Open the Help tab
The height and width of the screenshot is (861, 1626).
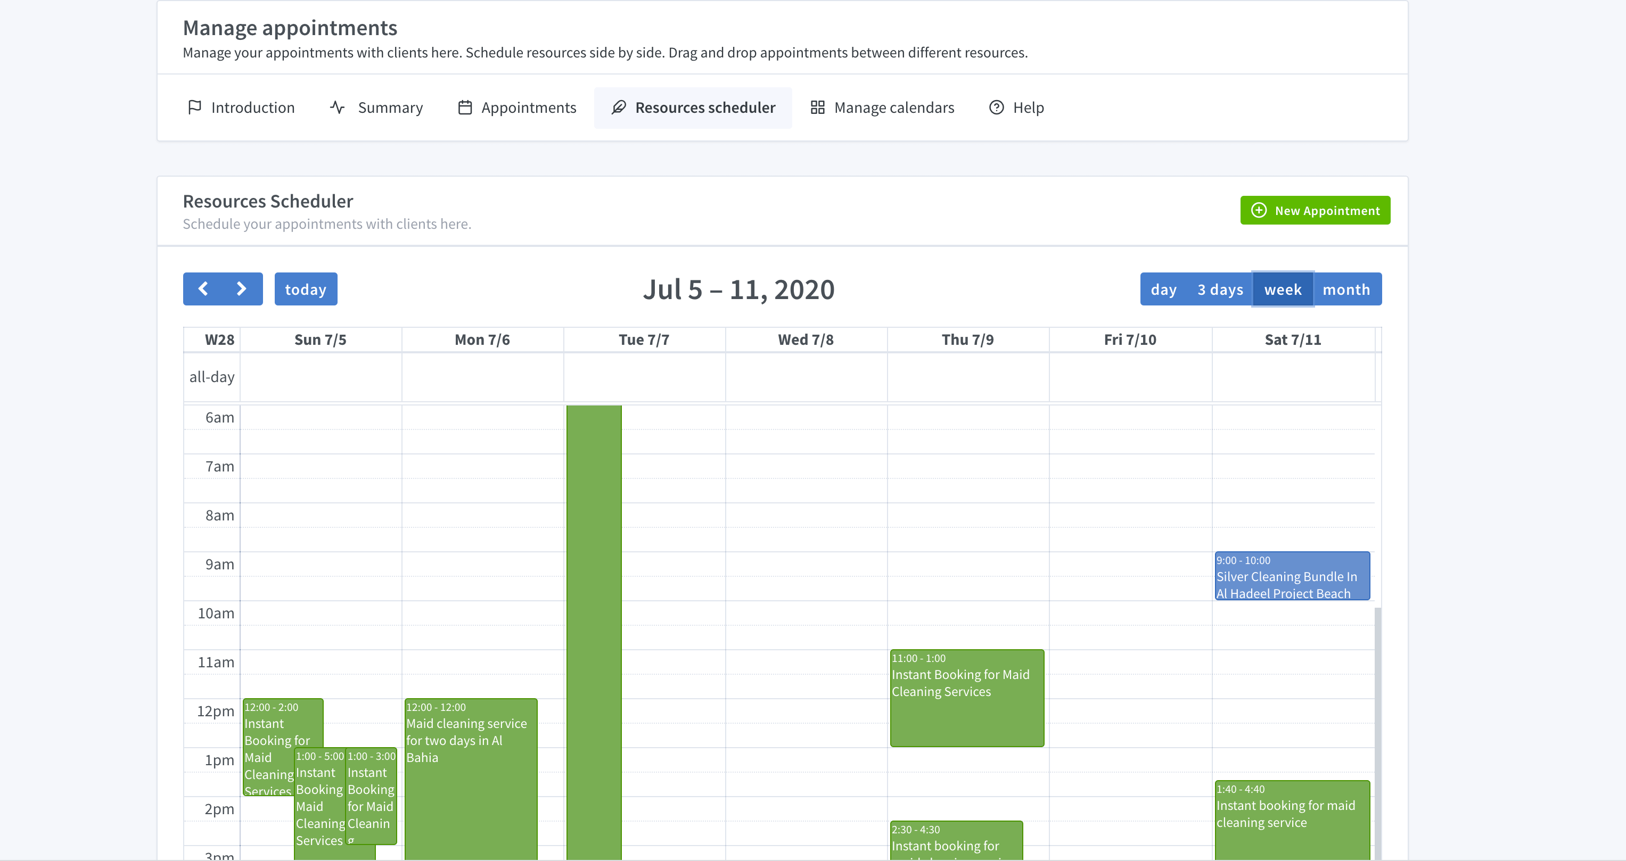[1016, 107]
